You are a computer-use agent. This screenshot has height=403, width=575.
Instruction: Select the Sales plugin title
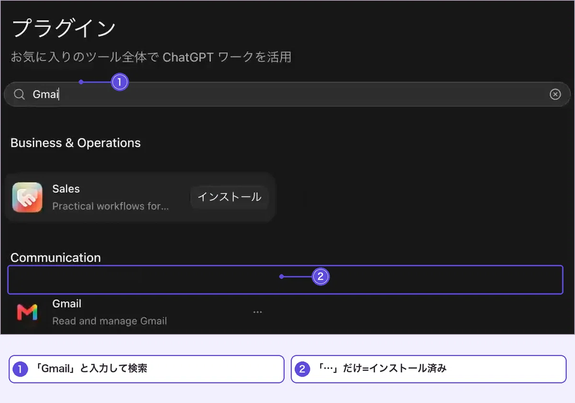tap(66, 189)
